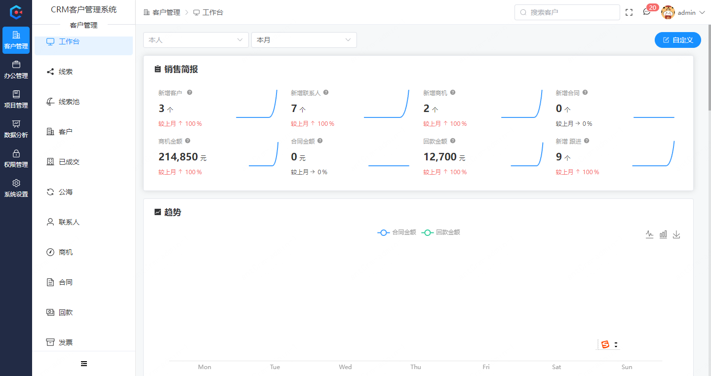This screenshot has height=376, width=711.
Task: Click the 趋势 section heading
Action: pyautogui.click(x=173, y=212)
